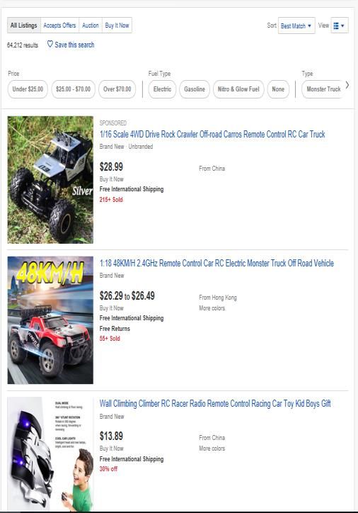The image size is (358, 513).
Task: Toggle the $25.00 - $70.00 price filter
Action: 73,89
